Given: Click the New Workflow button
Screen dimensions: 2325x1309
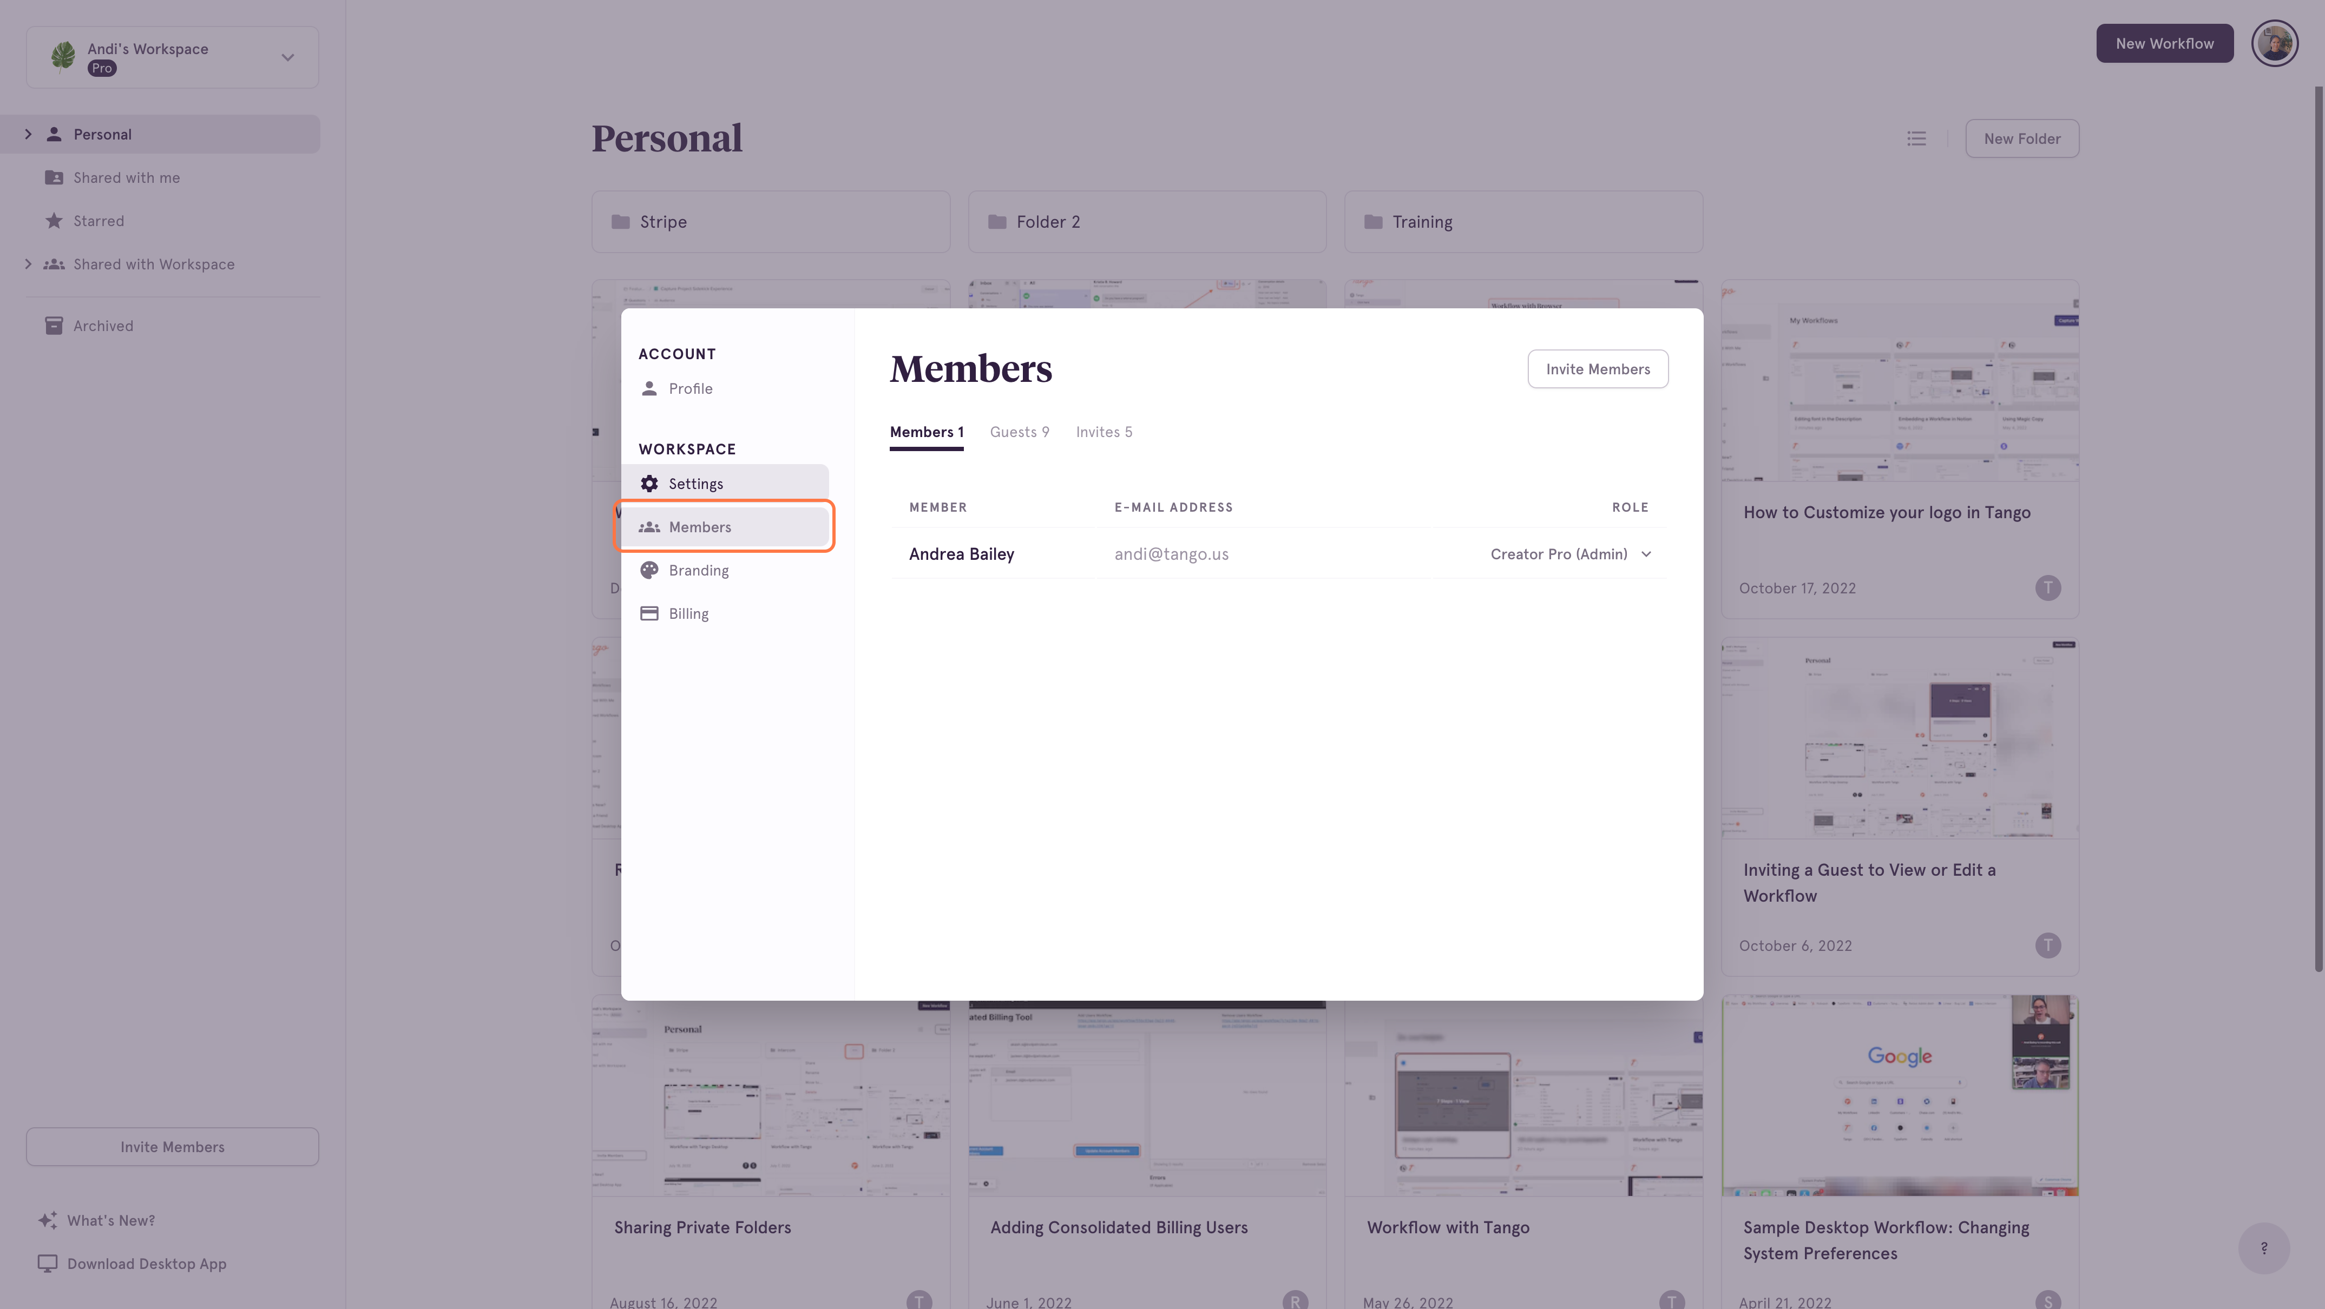Looking at the screenshot, I should (x=2164, y=43).
